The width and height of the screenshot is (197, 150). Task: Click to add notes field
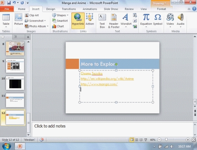[112, 129]
